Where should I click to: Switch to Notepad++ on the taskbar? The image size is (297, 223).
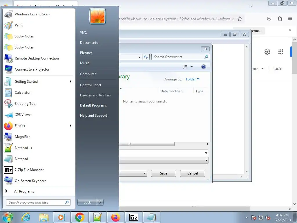pyautogui.click(x=97, y=217)
